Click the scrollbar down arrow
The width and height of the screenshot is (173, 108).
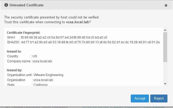(x=165, y=84)
